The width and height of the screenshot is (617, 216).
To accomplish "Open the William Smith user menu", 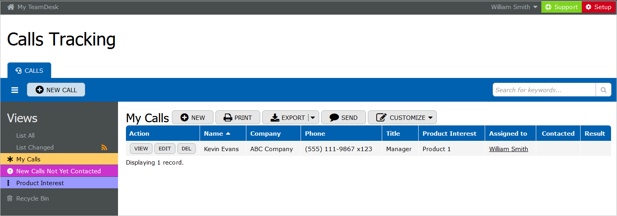I will pyautogui.click(x=514, y=7).
